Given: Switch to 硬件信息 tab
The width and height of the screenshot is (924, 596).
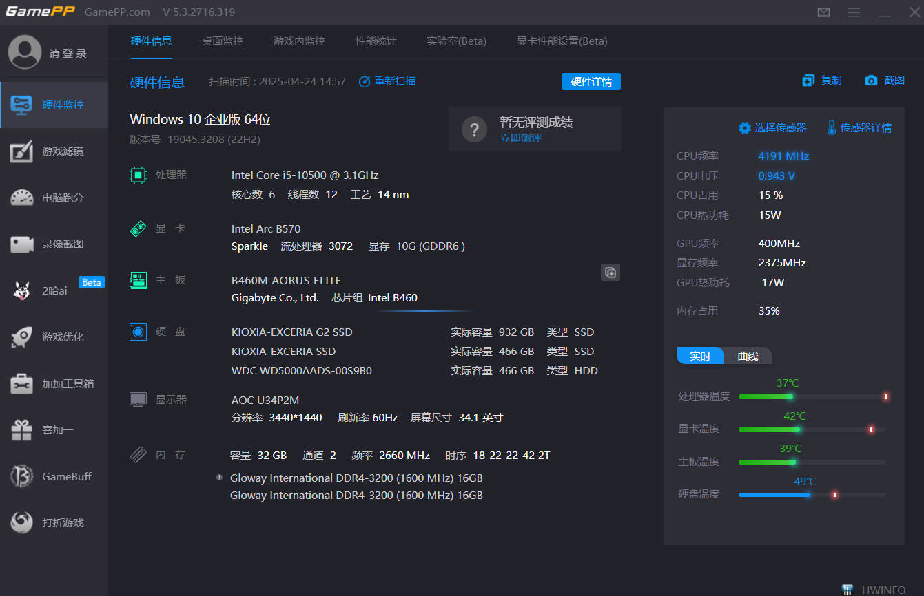Looking at the screenshot, I should (x=151, y=41).
